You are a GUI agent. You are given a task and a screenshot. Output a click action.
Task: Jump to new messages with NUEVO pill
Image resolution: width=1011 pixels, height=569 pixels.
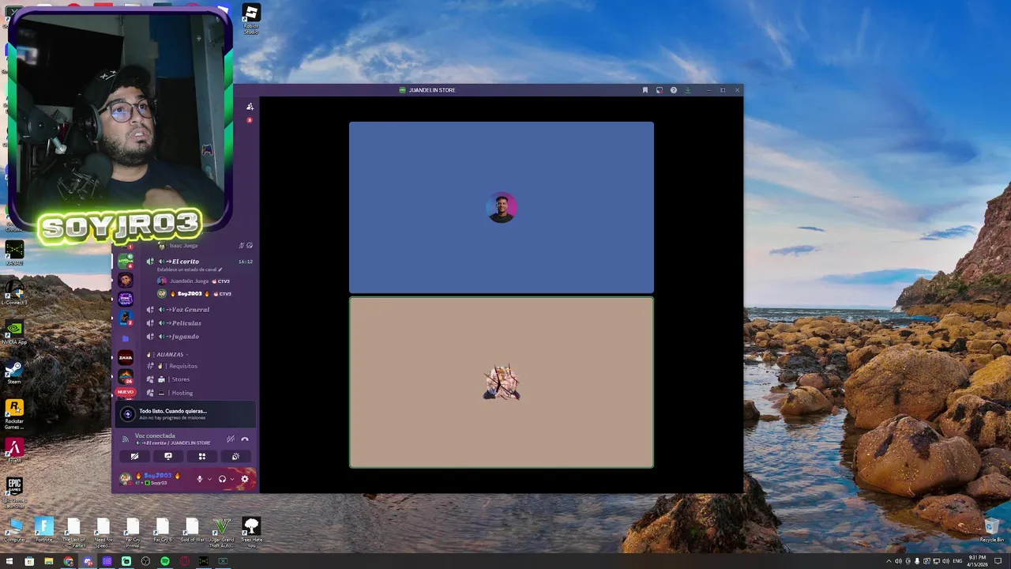[x=126, y=392]
